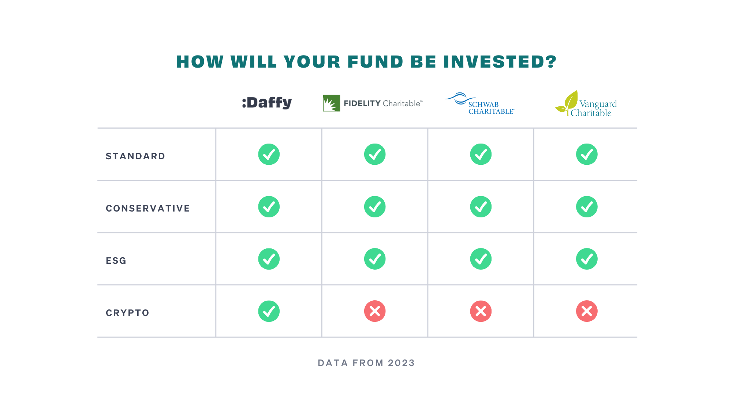Click the Daffy logo
This screenshot has width=732, height=411.
pyautogui.click(x=267, y=103)
